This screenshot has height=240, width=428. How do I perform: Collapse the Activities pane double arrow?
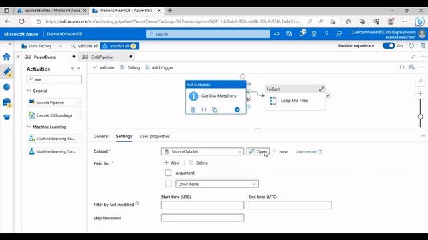pyautogui.click(x=79, y=69)
